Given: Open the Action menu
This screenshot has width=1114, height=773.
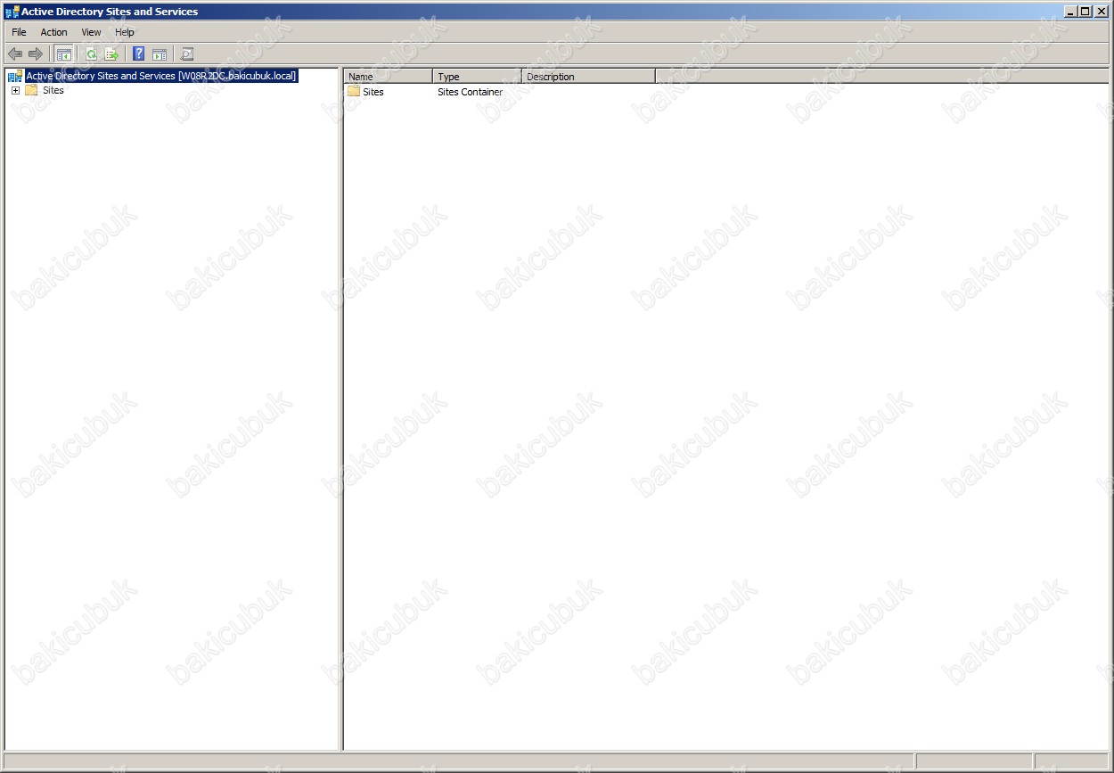Looking at the screenshot, I should [53, 32].
